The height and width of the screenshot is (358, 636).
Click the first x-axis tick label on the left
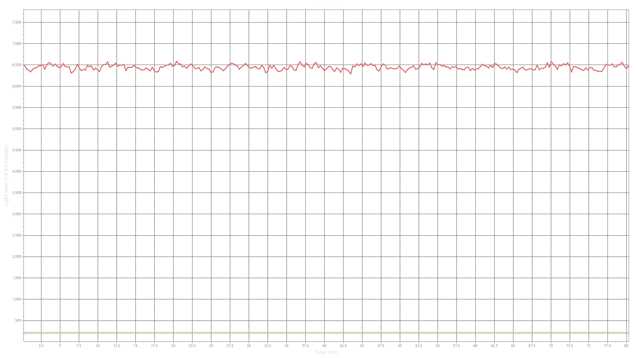click(40, 345)
